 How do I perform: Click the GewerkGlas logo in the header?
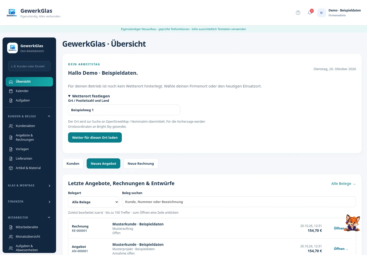tap(12, 12)
